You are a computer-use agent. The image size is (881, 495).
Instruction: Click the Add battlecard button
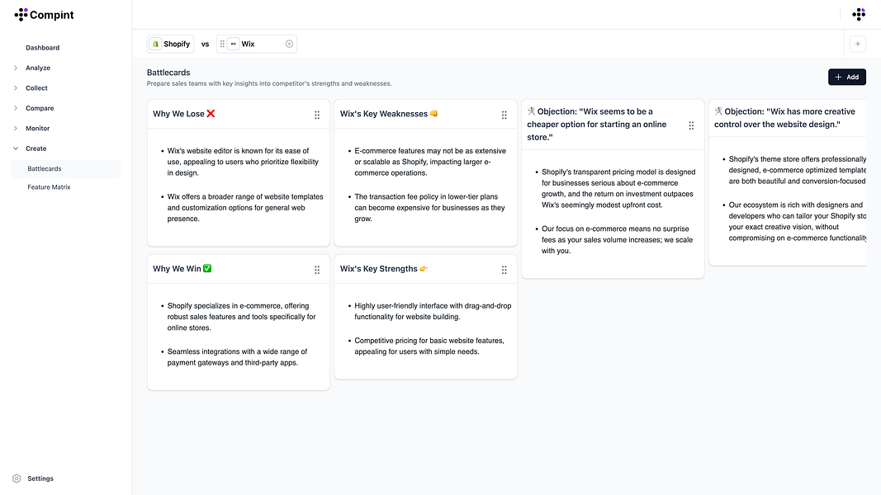pos(846,77)
